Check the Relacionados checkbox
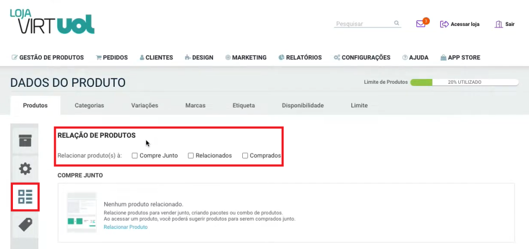Image resolution: width=529 pixels, height=249 pixels. (x=191, y=155)
